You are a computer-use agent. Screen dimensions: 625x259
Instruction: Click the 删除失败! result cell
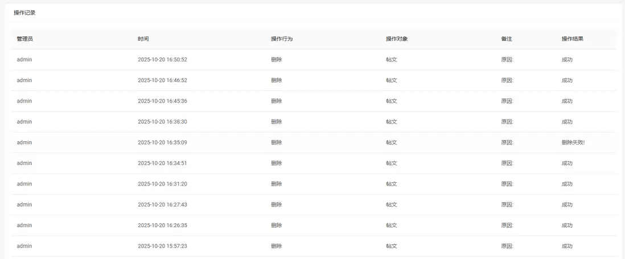[x=573, y=142]
